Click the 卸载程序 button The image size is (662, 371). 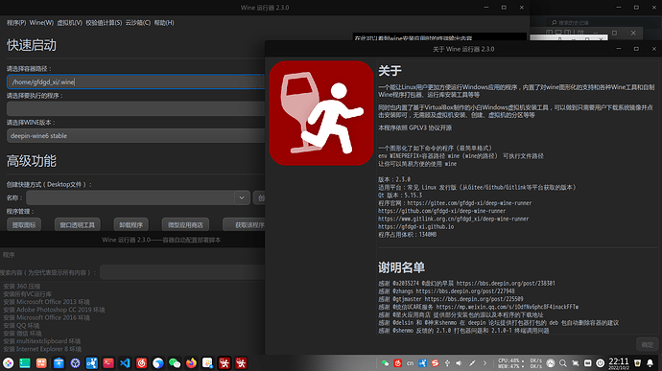tap(130, 225)
